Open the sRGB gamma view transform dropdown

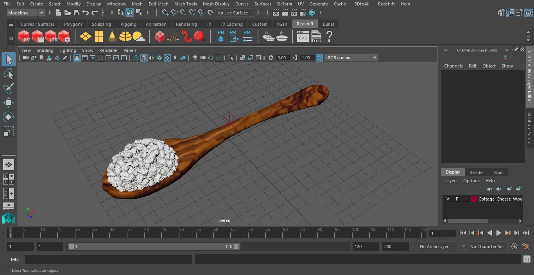point(351,58)
